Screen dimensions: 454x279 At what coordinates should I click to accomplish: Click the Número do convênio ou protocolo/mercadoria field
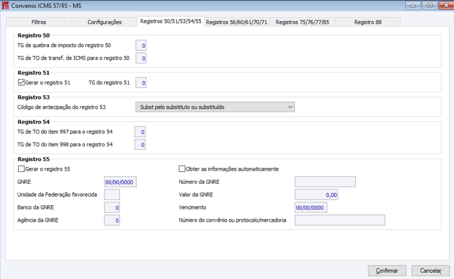coord(340,220)
